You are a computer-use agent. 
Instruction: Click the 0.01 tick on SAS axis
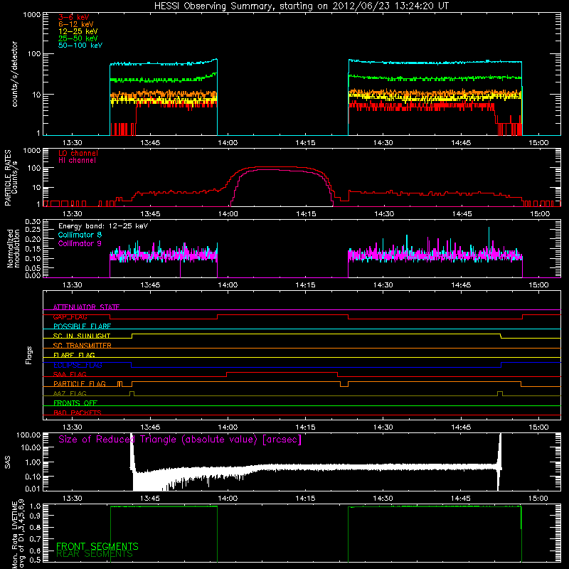[x=32, y=489]
